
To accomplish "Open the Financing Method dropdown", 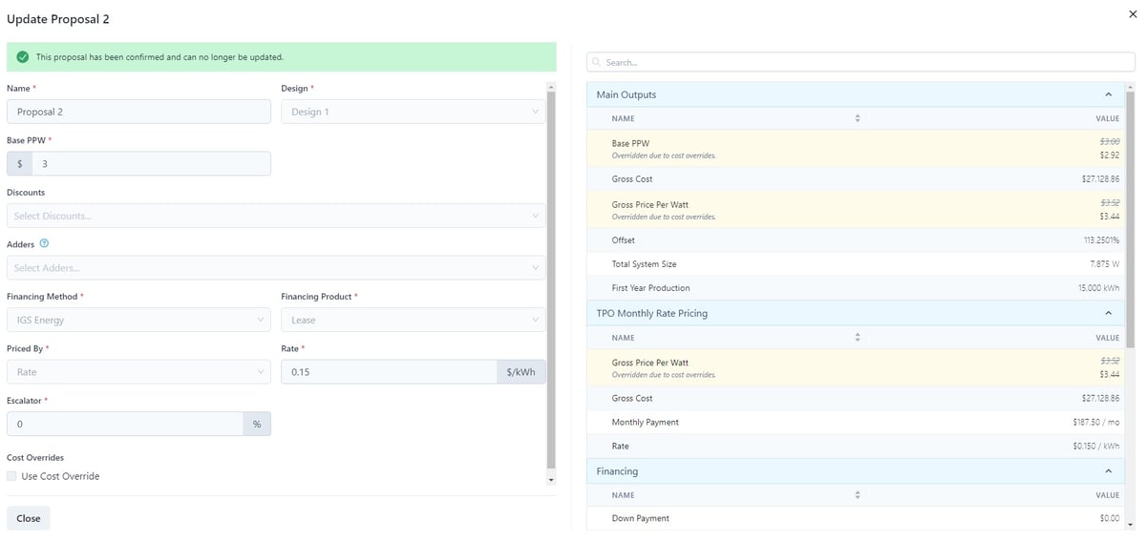I will [138, 320].
